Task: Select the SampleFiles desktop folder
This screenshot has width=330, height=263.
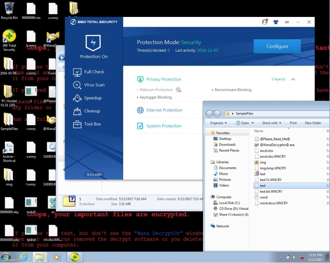Action: tap(9, 121)
